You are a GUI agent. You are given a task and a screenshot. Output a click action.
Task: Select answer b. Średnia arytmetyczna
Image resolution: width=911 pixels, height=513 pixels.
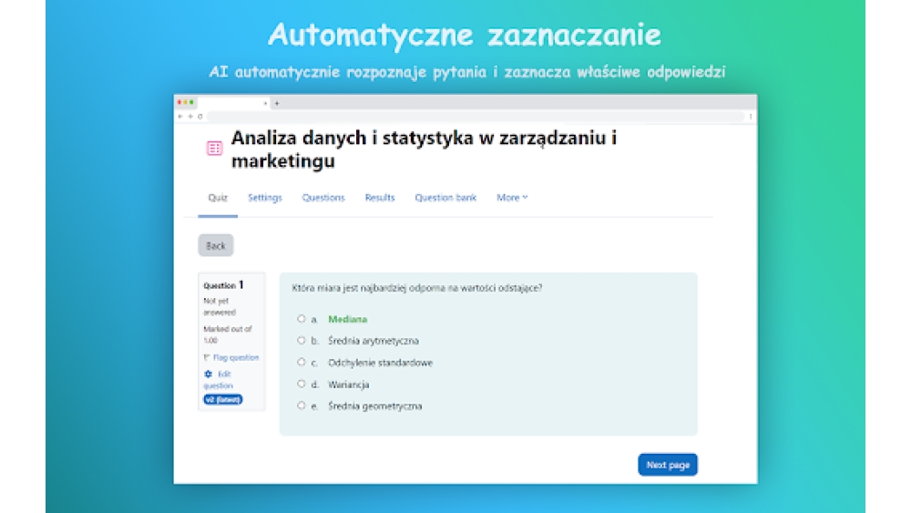[301, 341]
